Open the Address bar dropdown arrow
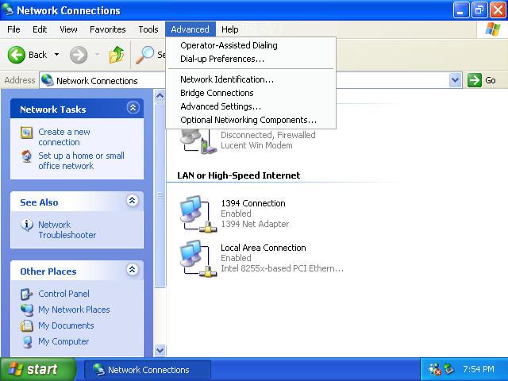This screenshot has width=508, height=381. [455, 80]
